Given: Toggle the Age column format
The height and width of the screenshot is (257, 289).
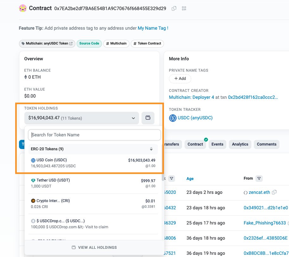Looking at the screenshot, I should [190, 179].
